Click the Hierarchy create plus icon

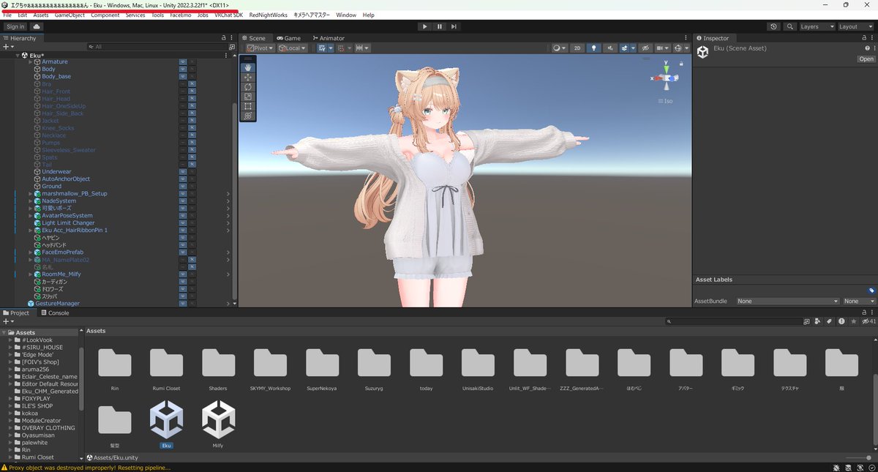click(7, 47)
